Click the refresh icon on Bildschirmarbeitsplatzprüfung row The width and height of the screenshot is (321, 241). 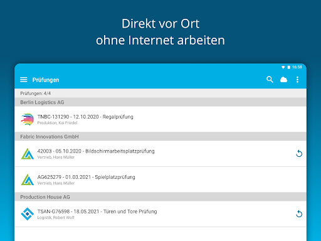tap(299, 153)
